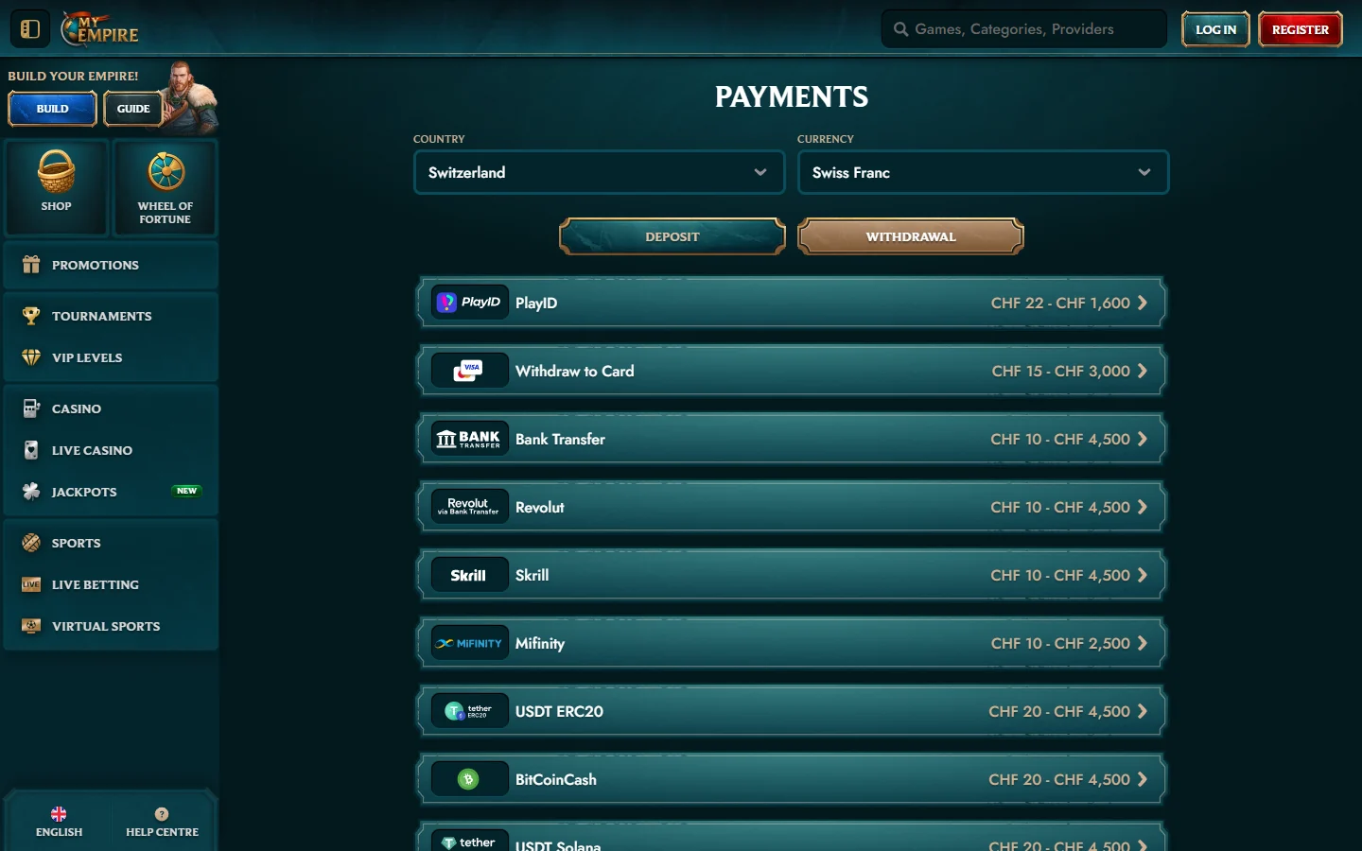Expand Skrill row chevron

pyautogui.click(x=1143, y=575)
